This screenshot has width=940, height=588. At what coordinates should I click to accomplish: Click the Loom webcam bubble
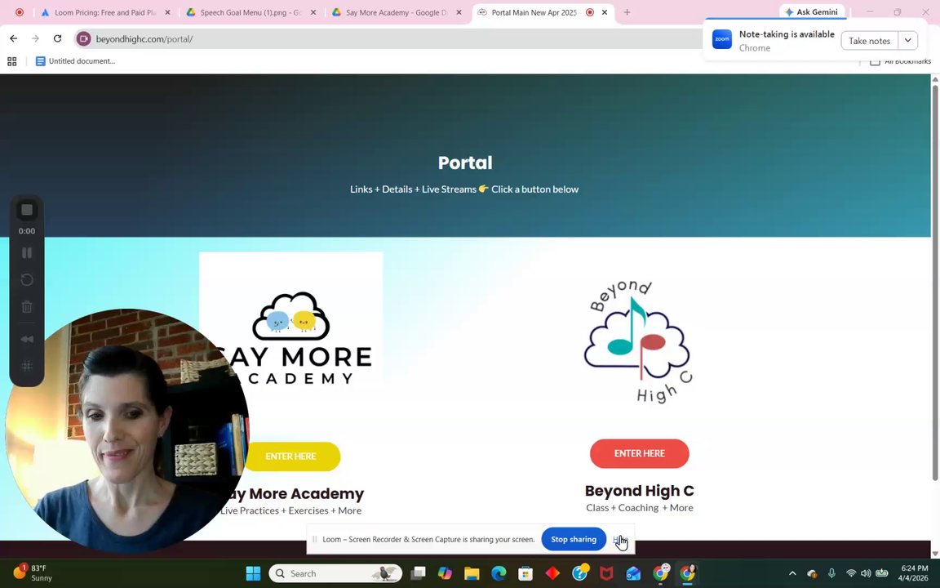pyautogui.click(x=127, y=431)
